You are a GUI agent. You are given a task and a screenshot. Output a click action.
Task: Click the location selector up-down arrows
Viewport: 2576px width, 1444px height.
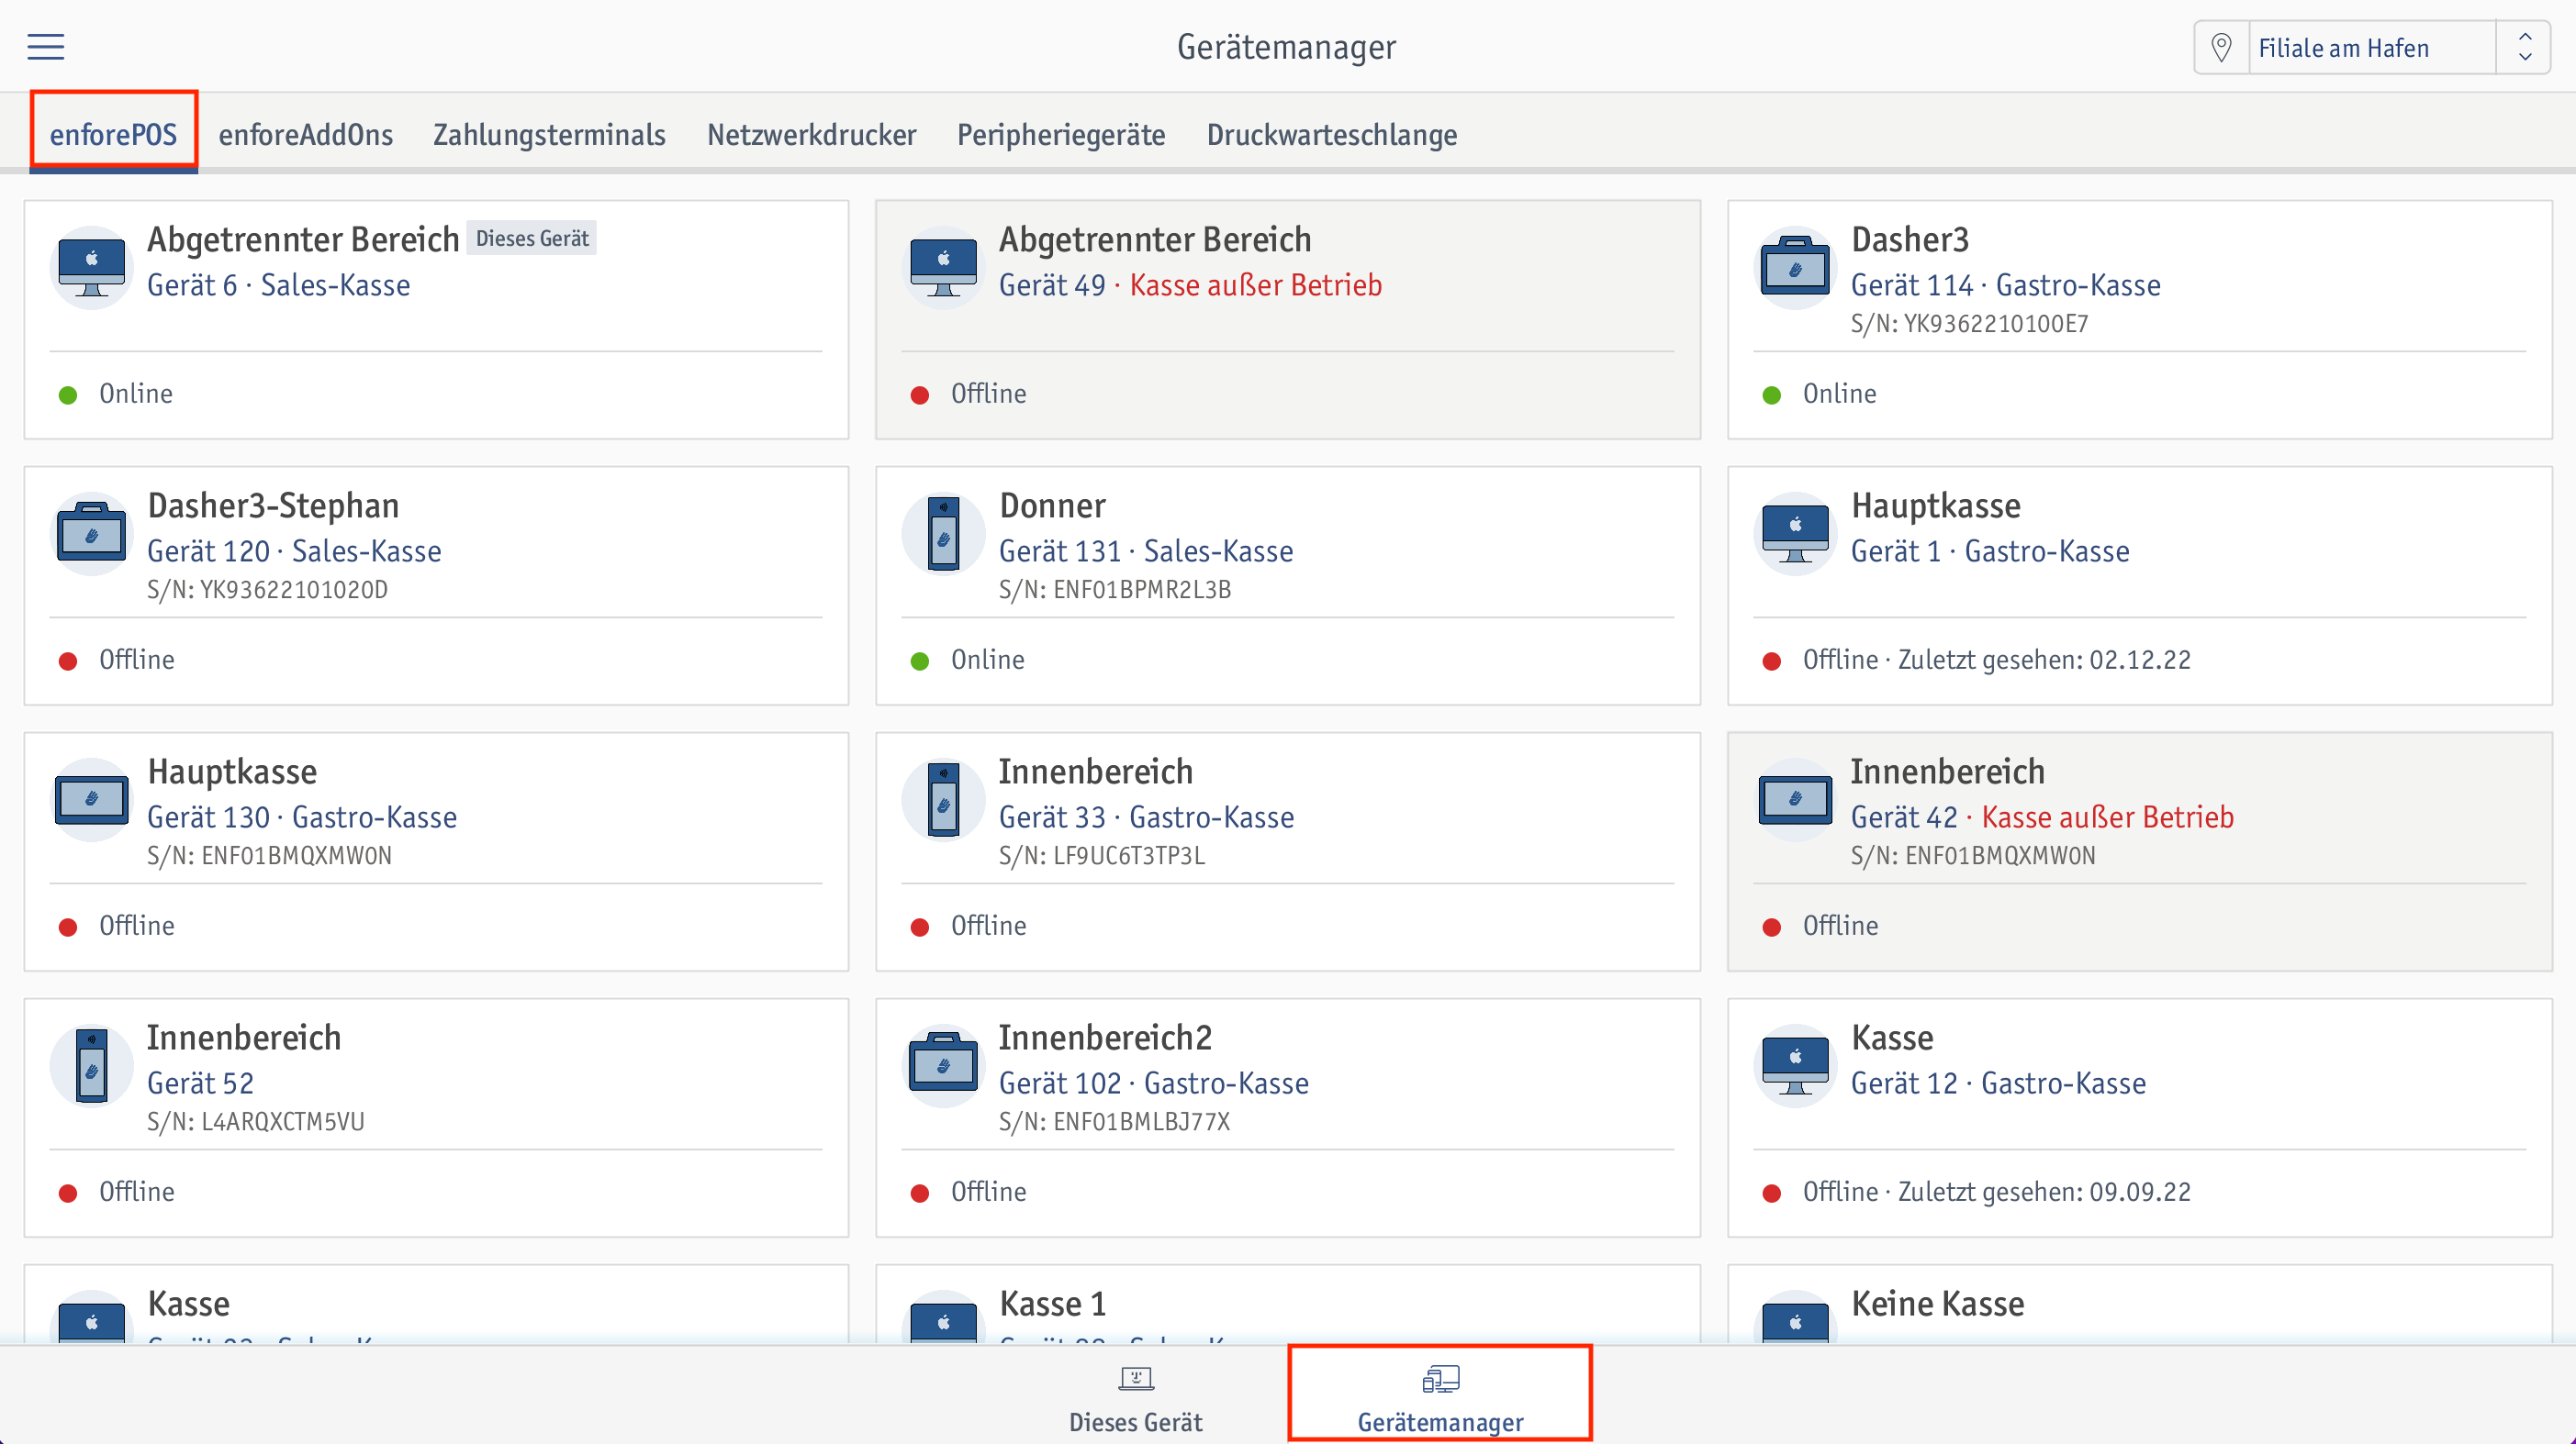pyautogui.click(x=2524, y=47)
